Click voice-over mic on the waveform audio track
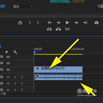The height and width of the screenshot is (103, 103). coord(22,77)
